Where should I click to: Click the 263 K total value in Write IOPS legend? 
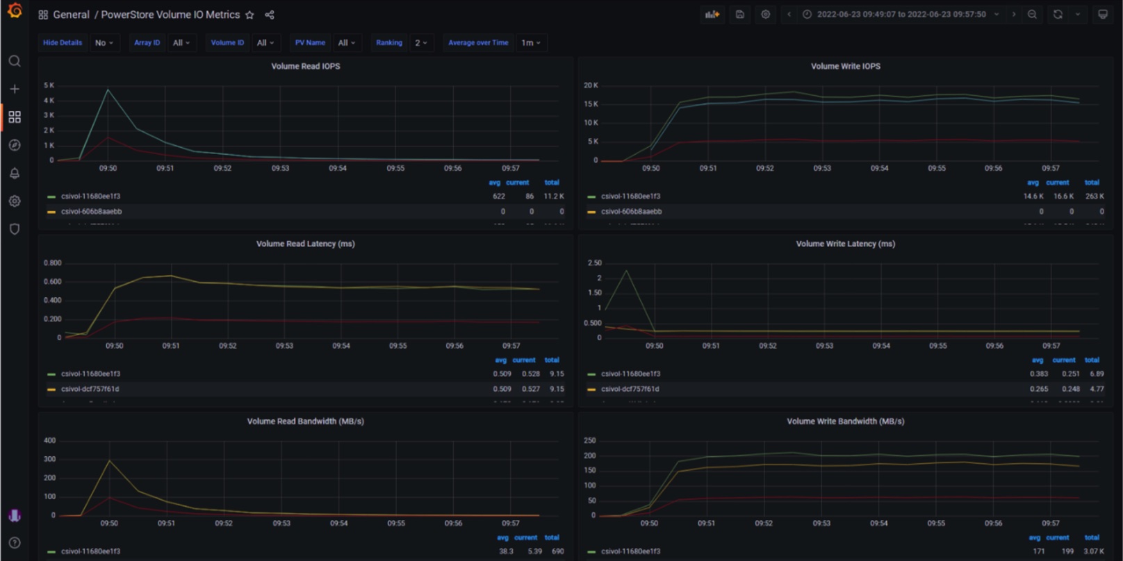[1095, 196]
